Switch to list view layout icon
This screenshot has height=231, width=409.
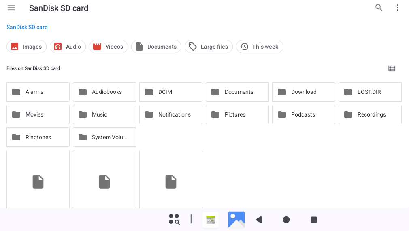pyautogui.click(x=392, y=68)
